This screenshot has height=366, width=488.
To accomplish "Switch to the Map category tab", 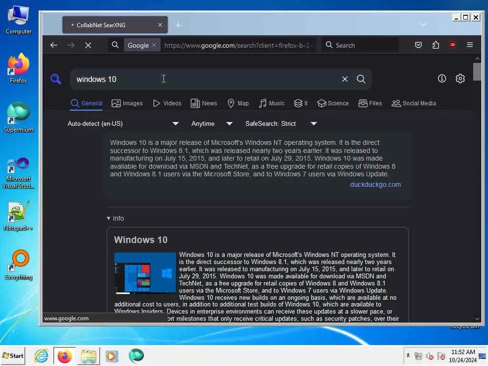I will pos(238,103).
